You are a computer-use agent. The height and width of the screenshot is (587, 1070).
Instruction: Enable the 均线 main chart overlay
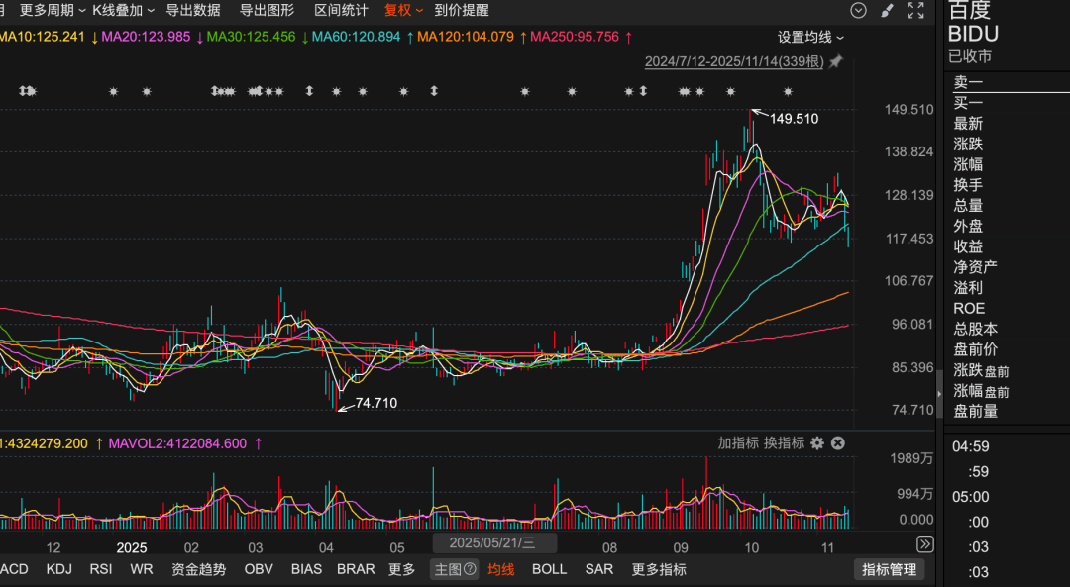[x=499, y=569]
